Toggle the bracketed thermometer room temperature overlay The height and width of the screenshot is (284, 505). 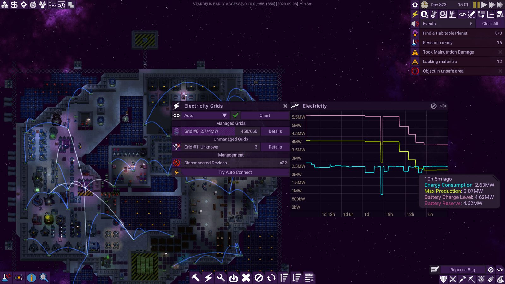click(453, 14)
